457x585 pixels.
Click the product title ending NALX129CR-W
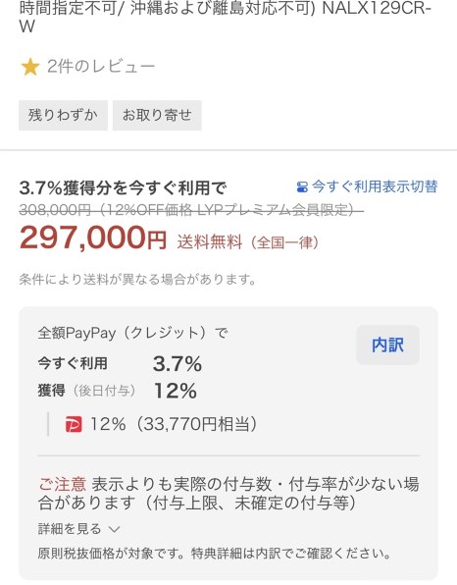[226, 17]
